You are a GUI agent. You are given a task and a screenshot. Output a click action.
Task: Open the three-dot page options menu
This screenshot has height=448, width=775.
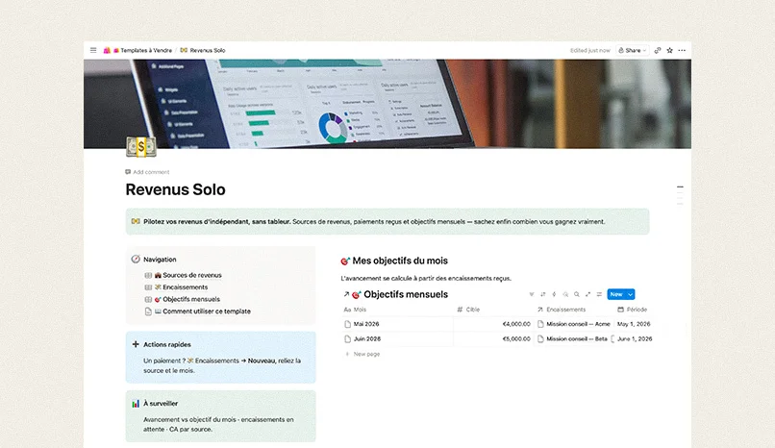pos(682,50)
